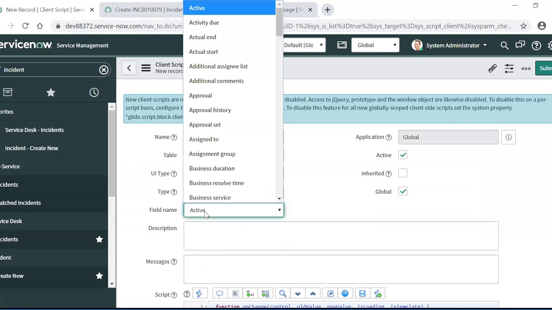Open the personalize form sliders icon
Image resolution: width=552 pixels, height=310 pixels.
(x=509, y=68)
